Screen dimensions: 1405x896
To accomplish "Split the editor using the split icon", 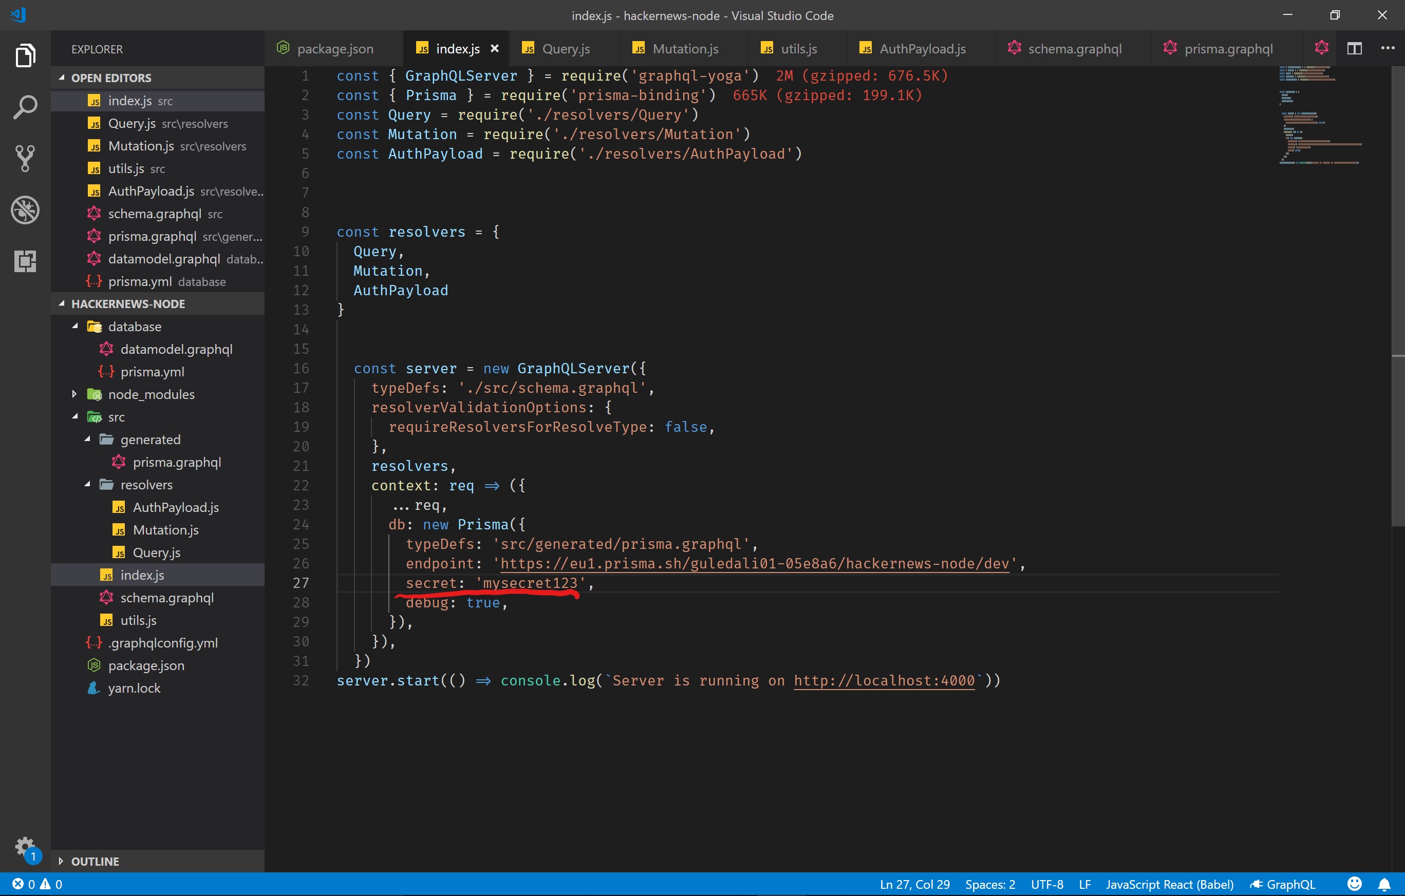I will click(x=1354, y=48).
